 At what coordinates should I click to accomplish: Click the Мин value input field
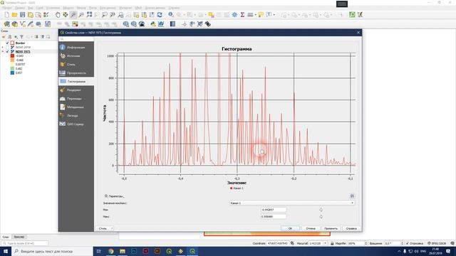(274, 210)
